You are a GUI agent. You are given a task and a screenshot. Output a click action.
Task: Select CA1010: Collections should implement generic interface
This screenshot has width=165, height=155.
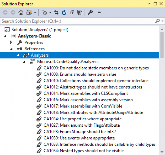click(x=96, y=81)
